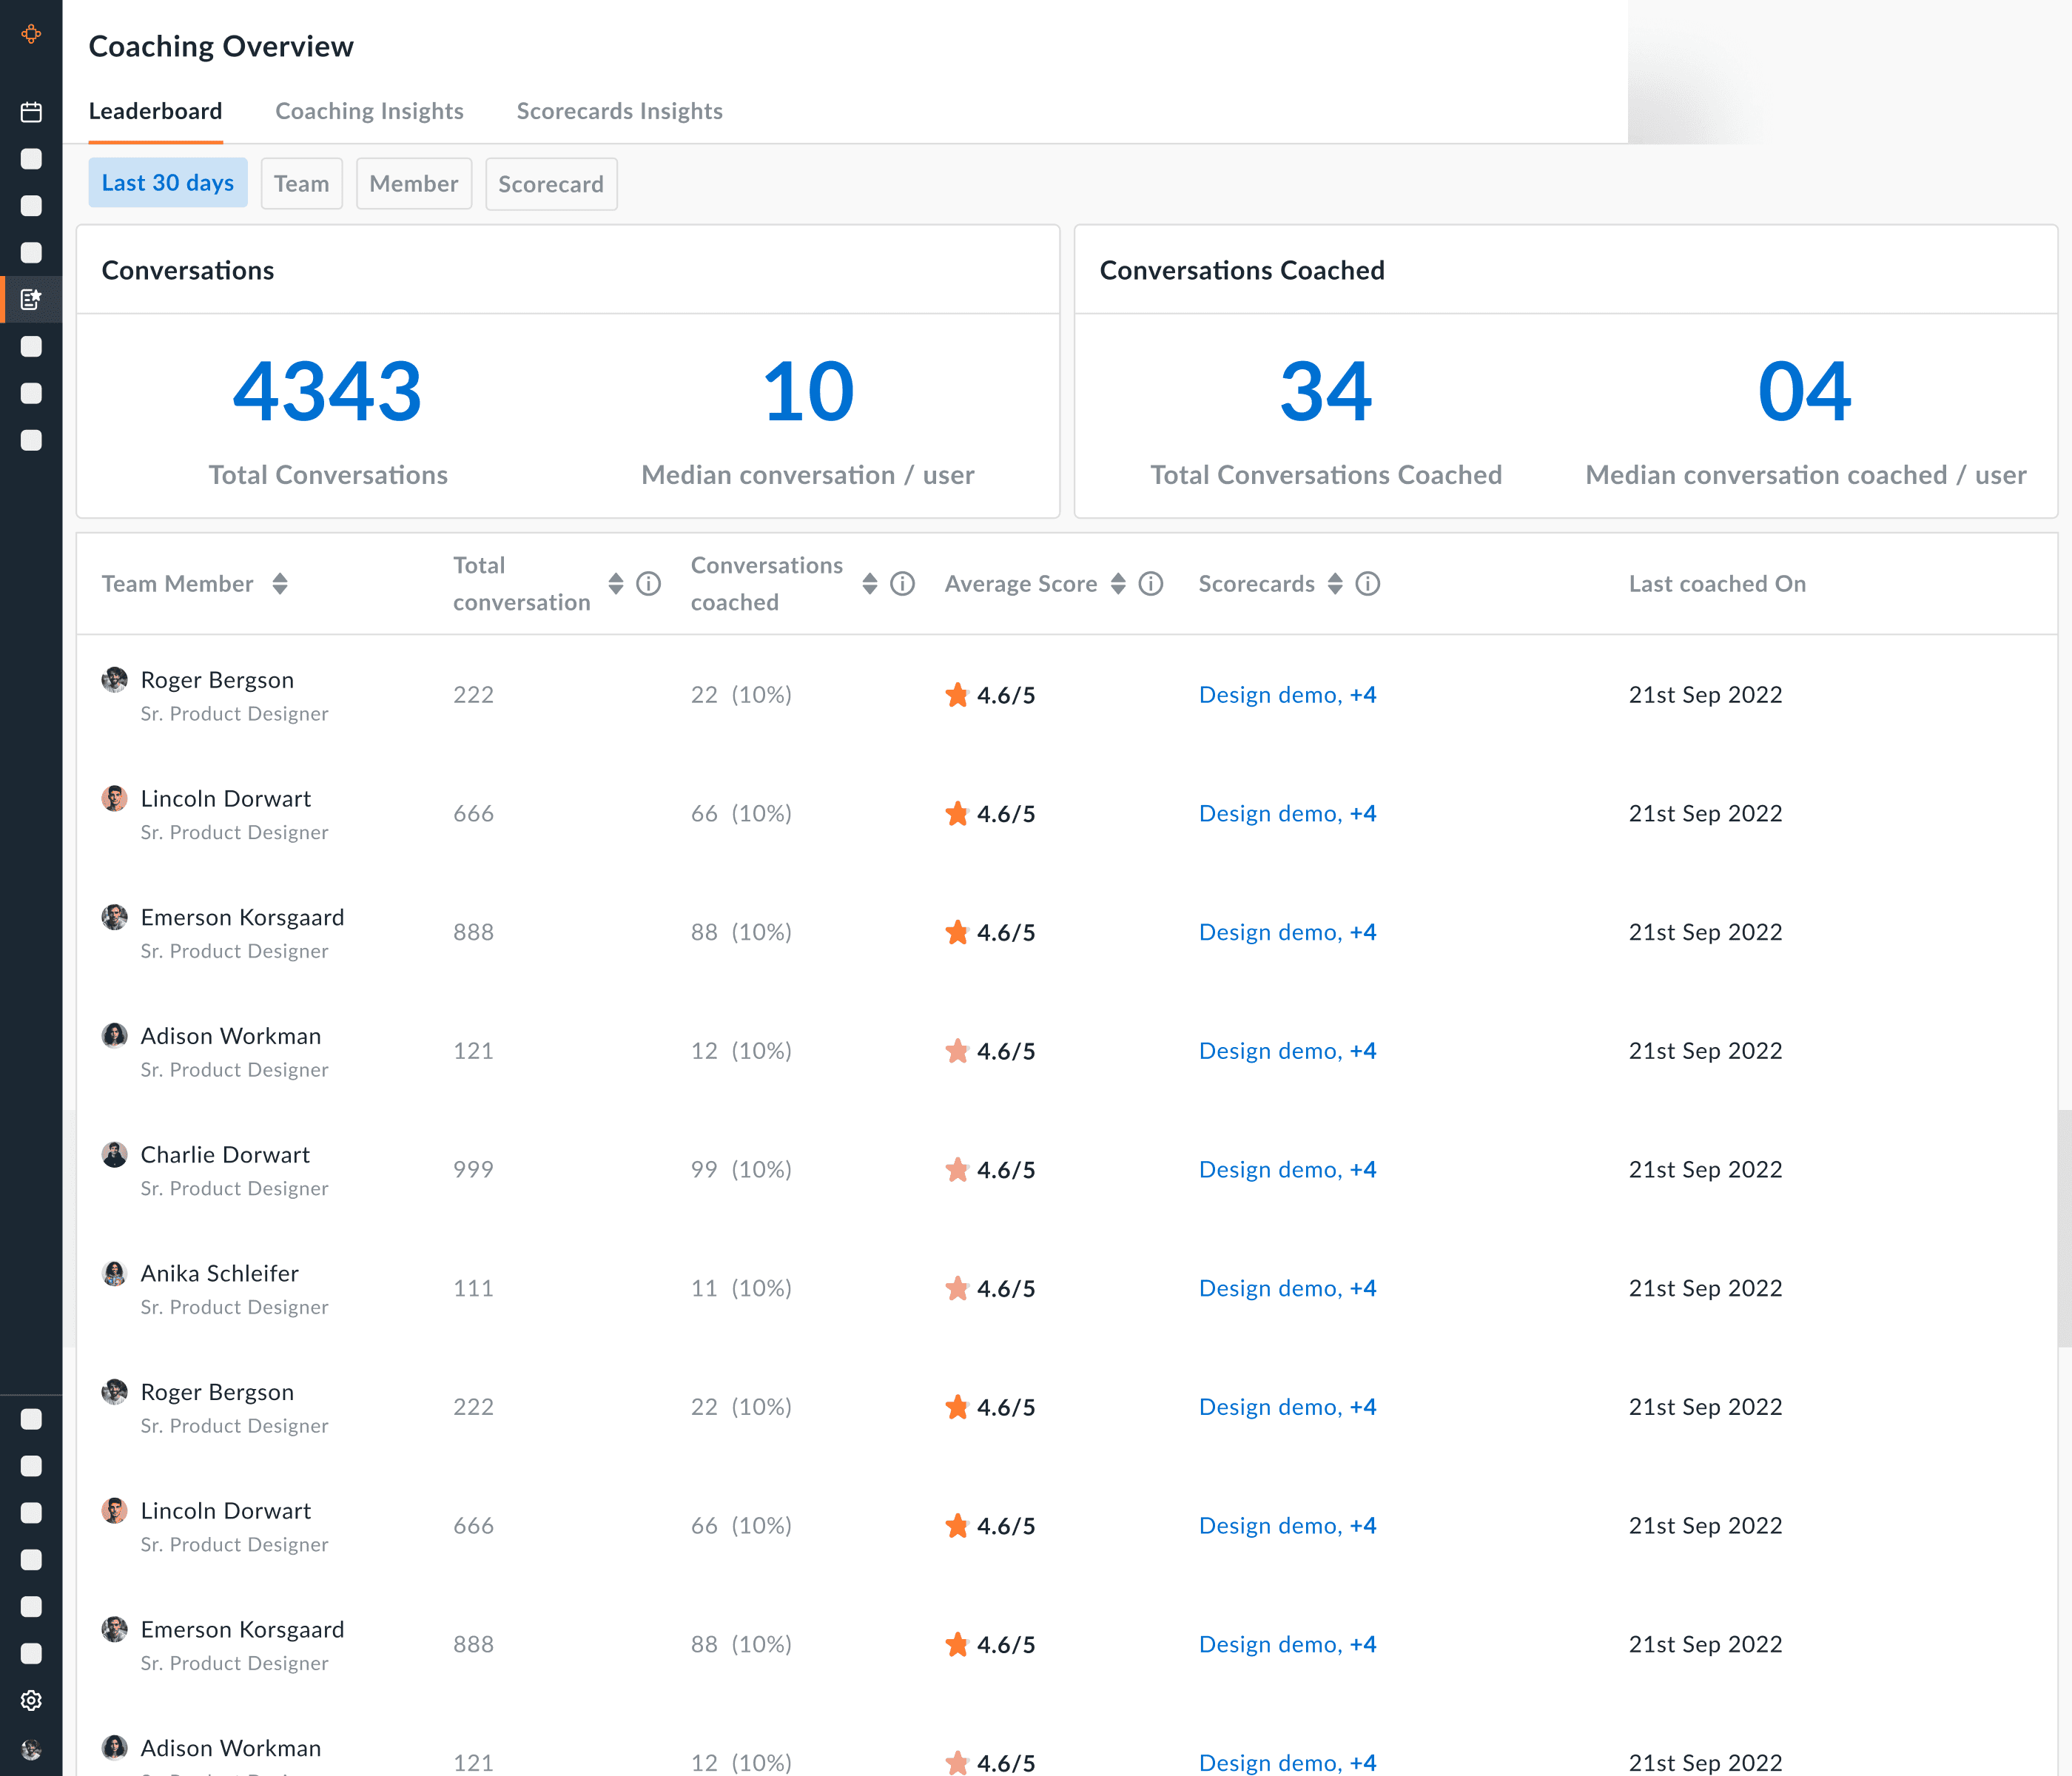
Task: Switch to Scorecards Insights tab
Action: coord(619,111)
